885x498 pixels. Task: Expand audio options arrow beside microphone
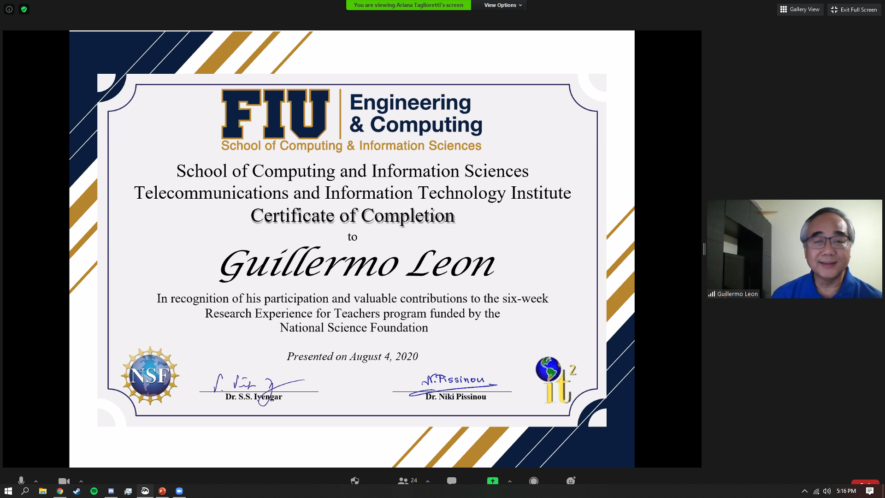click(36, 481)
